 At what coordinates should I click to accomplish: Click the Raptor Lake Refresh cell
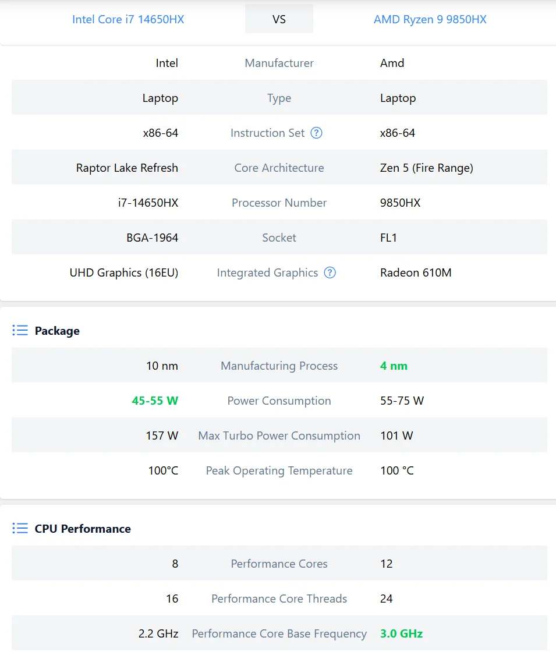(127, 168)
